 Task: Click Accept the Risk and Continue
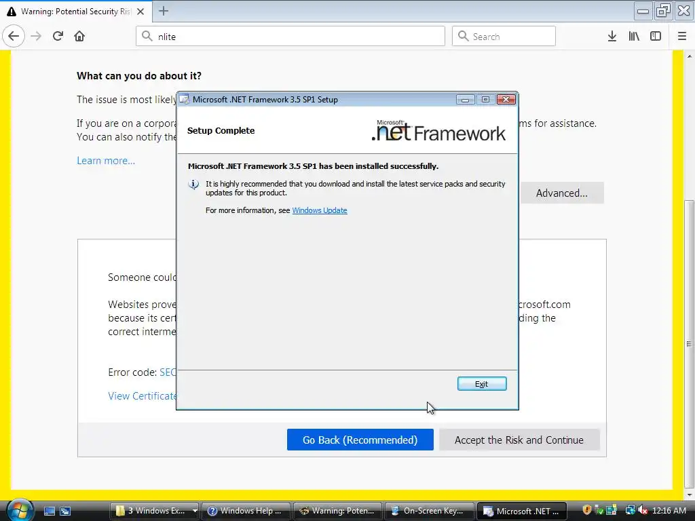click(x=519, y=440)
